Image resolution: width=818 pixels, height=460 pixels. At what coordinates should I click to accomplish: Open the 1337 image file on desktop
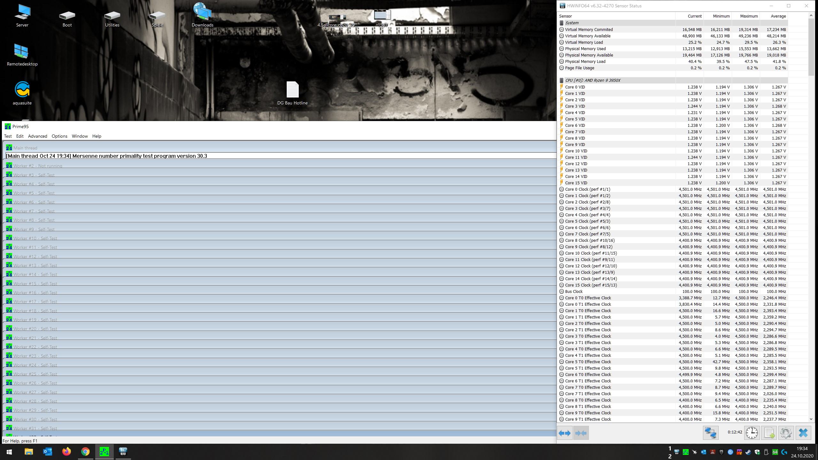(x=382, y=18)
